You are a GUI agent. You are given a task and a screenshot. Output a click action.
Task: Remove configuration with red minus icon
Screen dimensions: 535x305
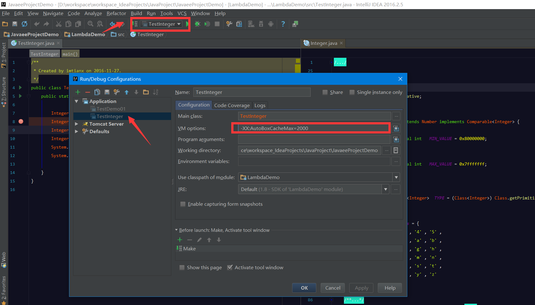(x=88, y=92)
